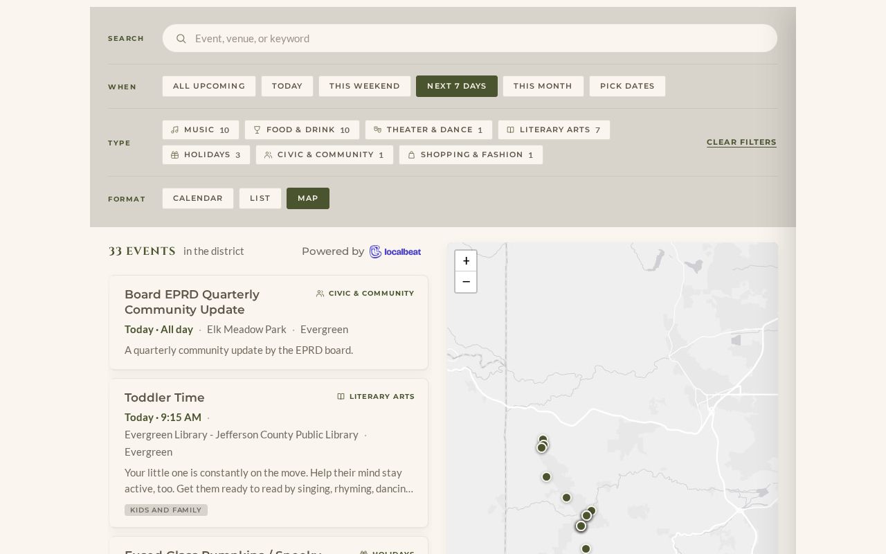Click 'Today · All day' text
Image resolution: width=886 pixels, height=554 pixels.
pos(159,329)
